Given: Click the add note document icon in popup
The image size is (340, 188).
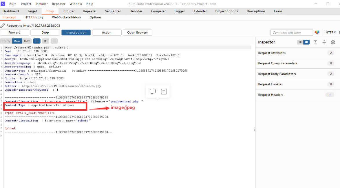Looking at the screenshot, I should (x=164, y=92).
